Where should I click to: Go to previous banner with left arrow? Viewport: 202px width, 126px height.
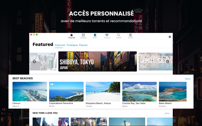(x=34, y=61)
